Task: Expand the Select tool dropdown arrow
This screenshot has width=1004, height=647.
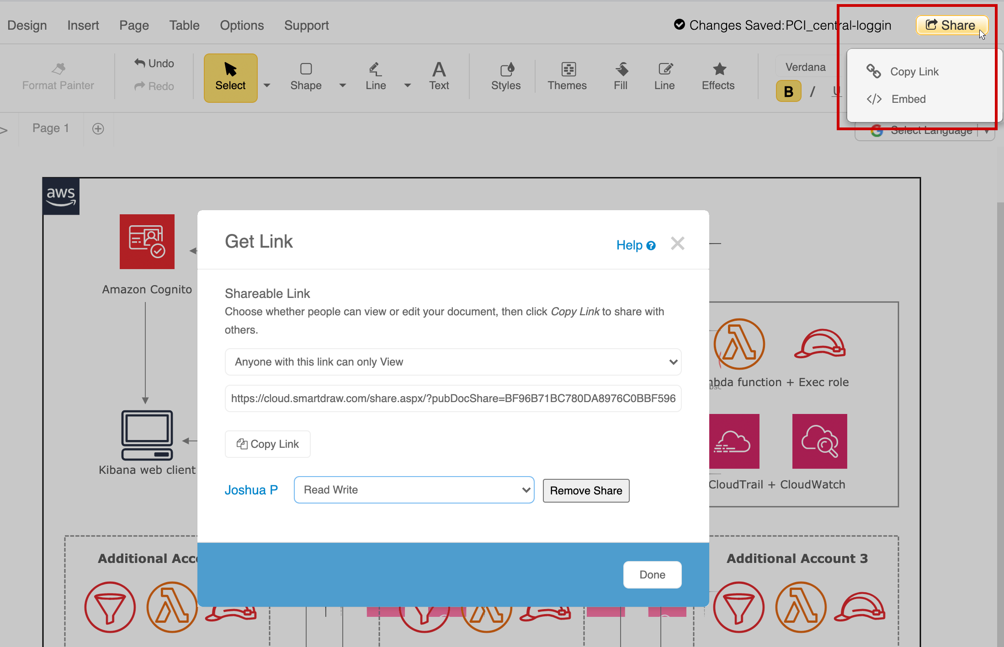Action: click(267, 85)
